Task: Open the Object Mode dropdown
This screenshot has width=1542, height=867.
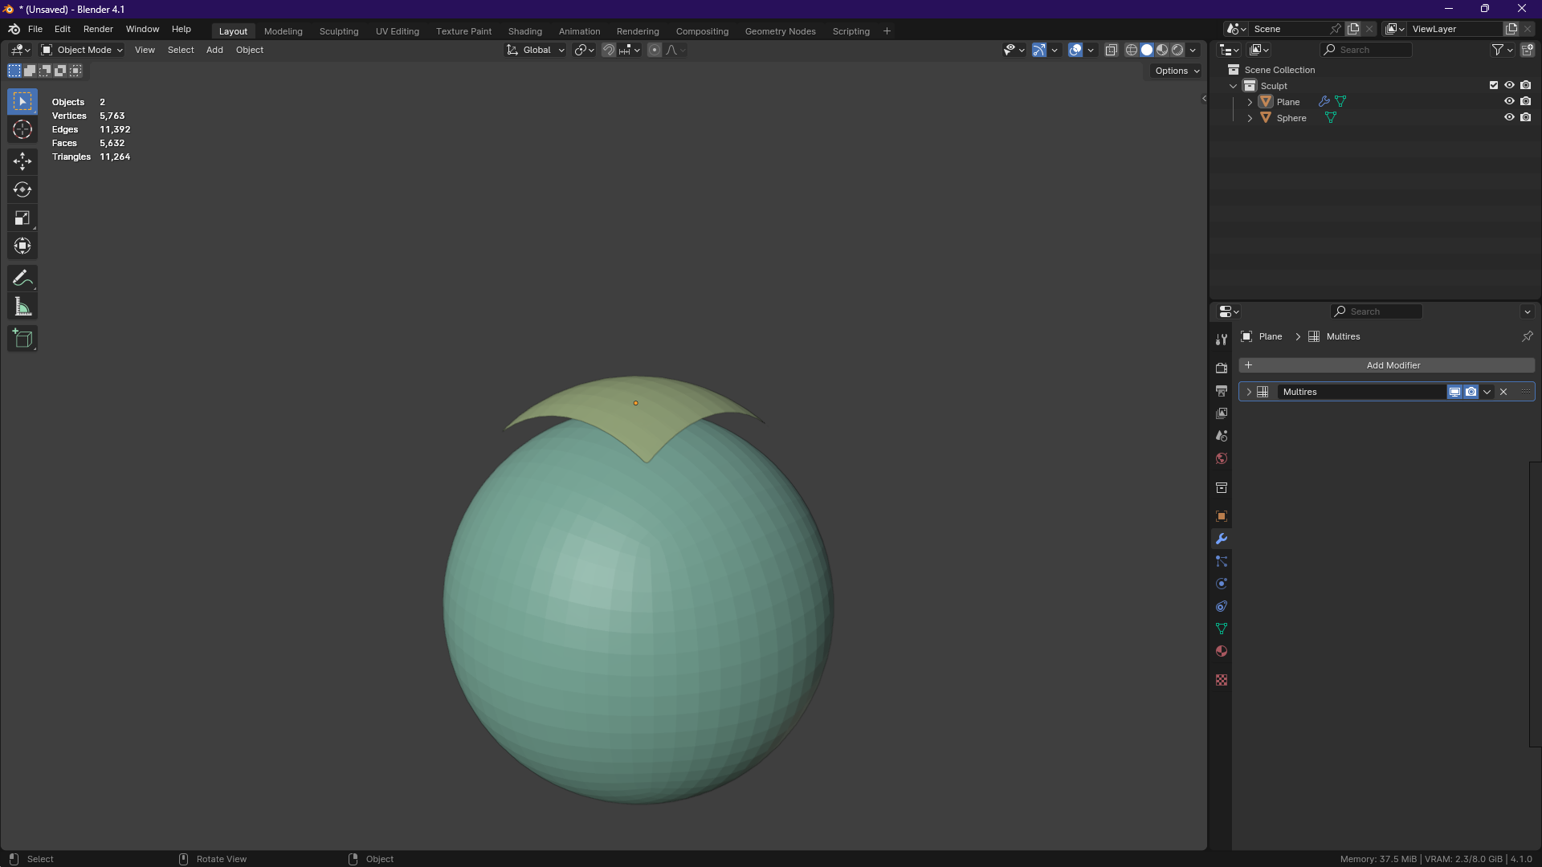Action: click(82, 50)
